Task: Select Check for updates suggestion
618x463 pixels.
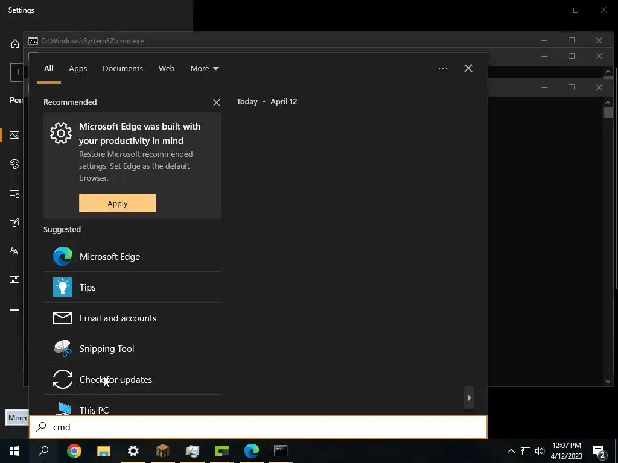Action: [132, 380]
